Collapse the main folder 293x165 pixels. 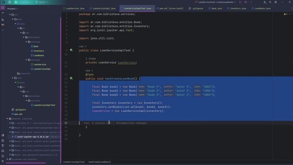tap(13, 19)
